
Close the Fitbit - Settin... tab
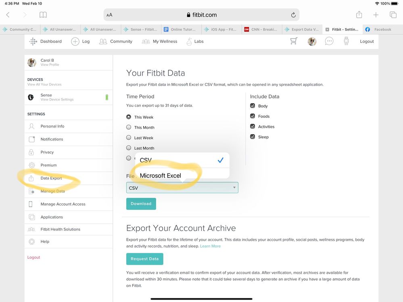coord(327,29)
